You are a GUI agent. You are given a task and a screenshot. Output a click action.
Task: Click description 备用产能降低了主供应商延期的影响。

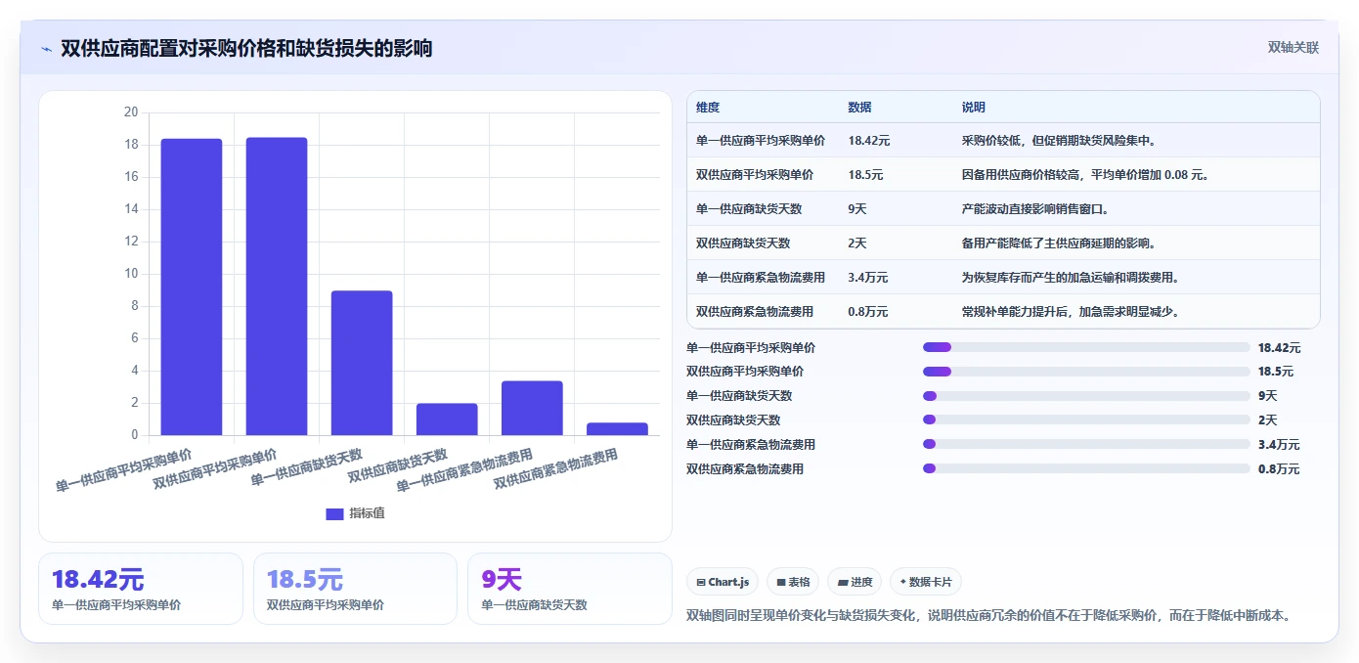click(x=1060, y=243)
